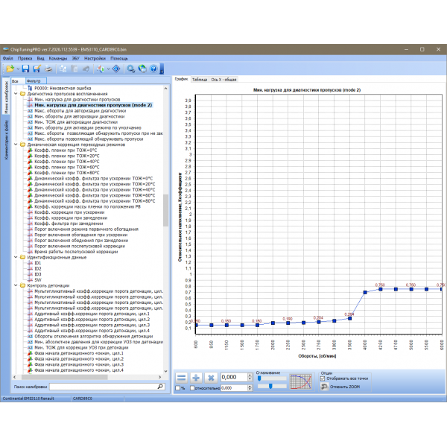Viewport: 447px width, 447px height.
Task: Open the 'Команды' menu
Action: 57,57
